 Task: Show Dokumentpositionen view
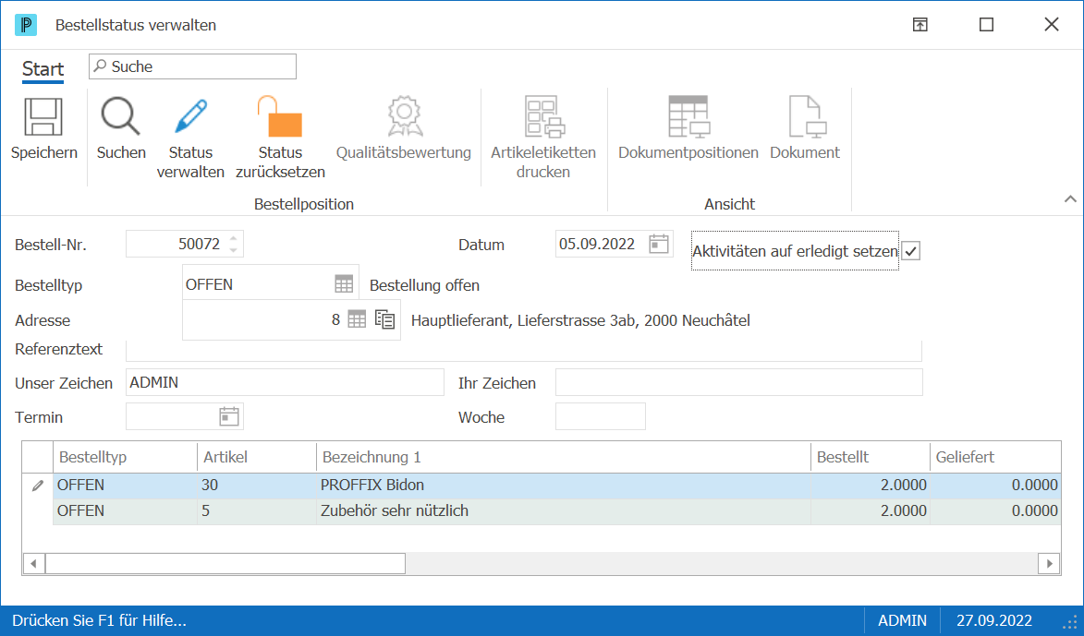tap(688, 116)
